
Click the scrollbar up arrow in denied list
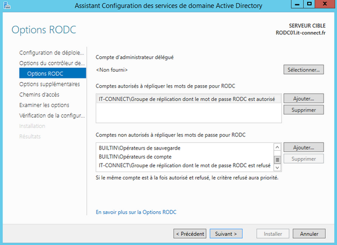(x=277, y=147)
